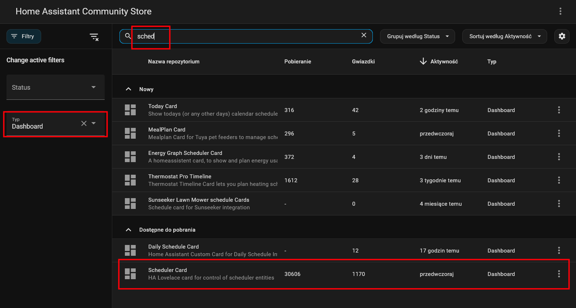The width and height of the screenshot is (576, 308).
Task: Toggle the Filtry filter panel button
Action: (24, 36)
